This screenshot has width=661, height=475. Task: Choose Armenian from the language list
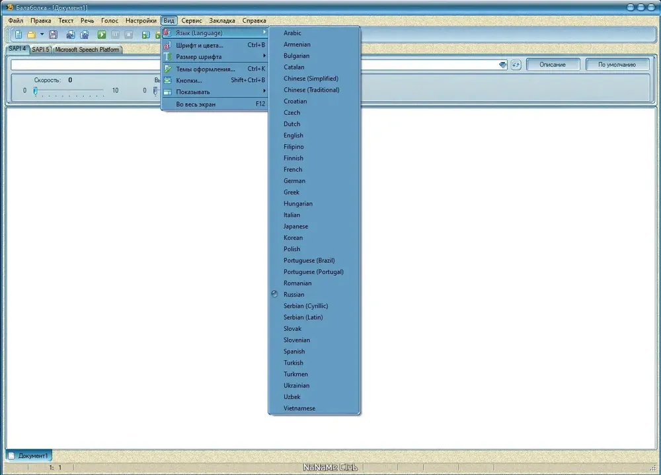click(314, 44)
